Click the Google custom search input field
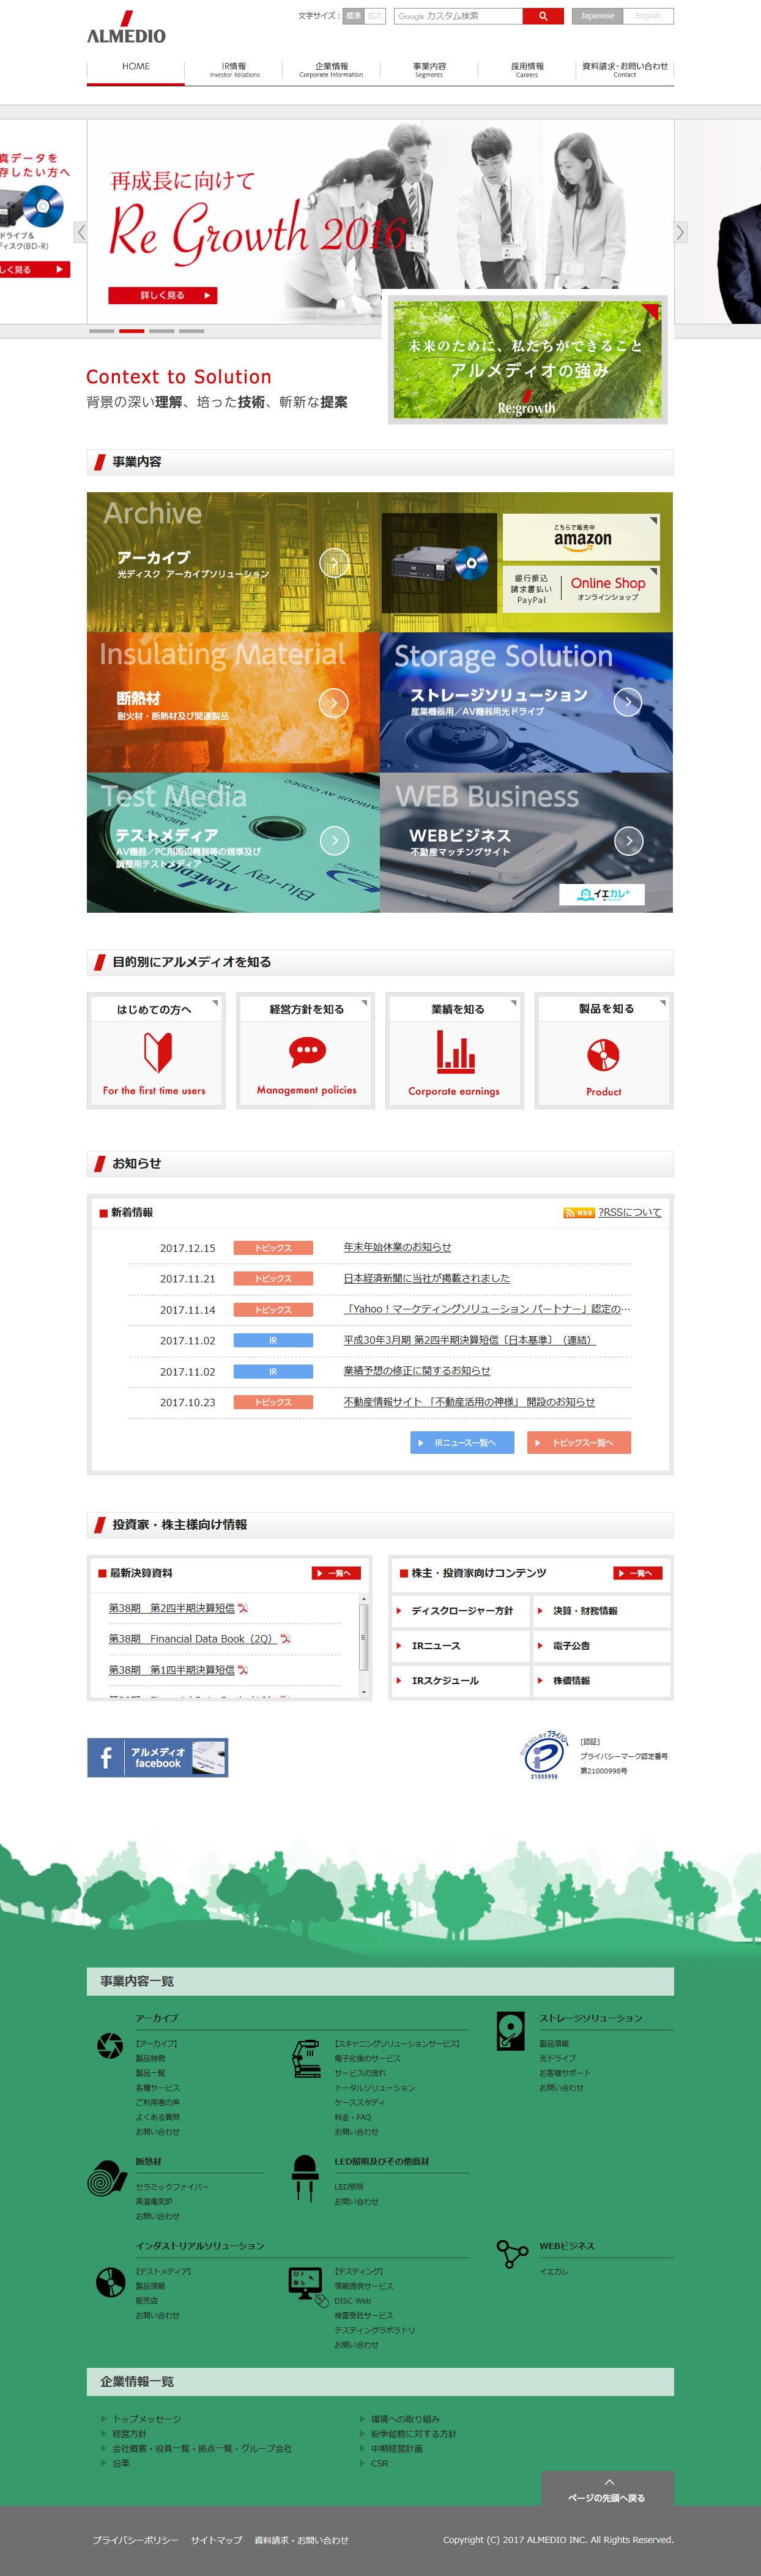This screenshot has width=761, height=2576. pos(458,16)
